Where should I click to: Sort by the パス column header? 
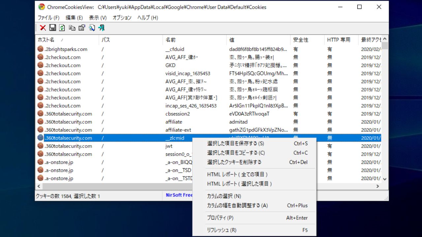(131, 40)
